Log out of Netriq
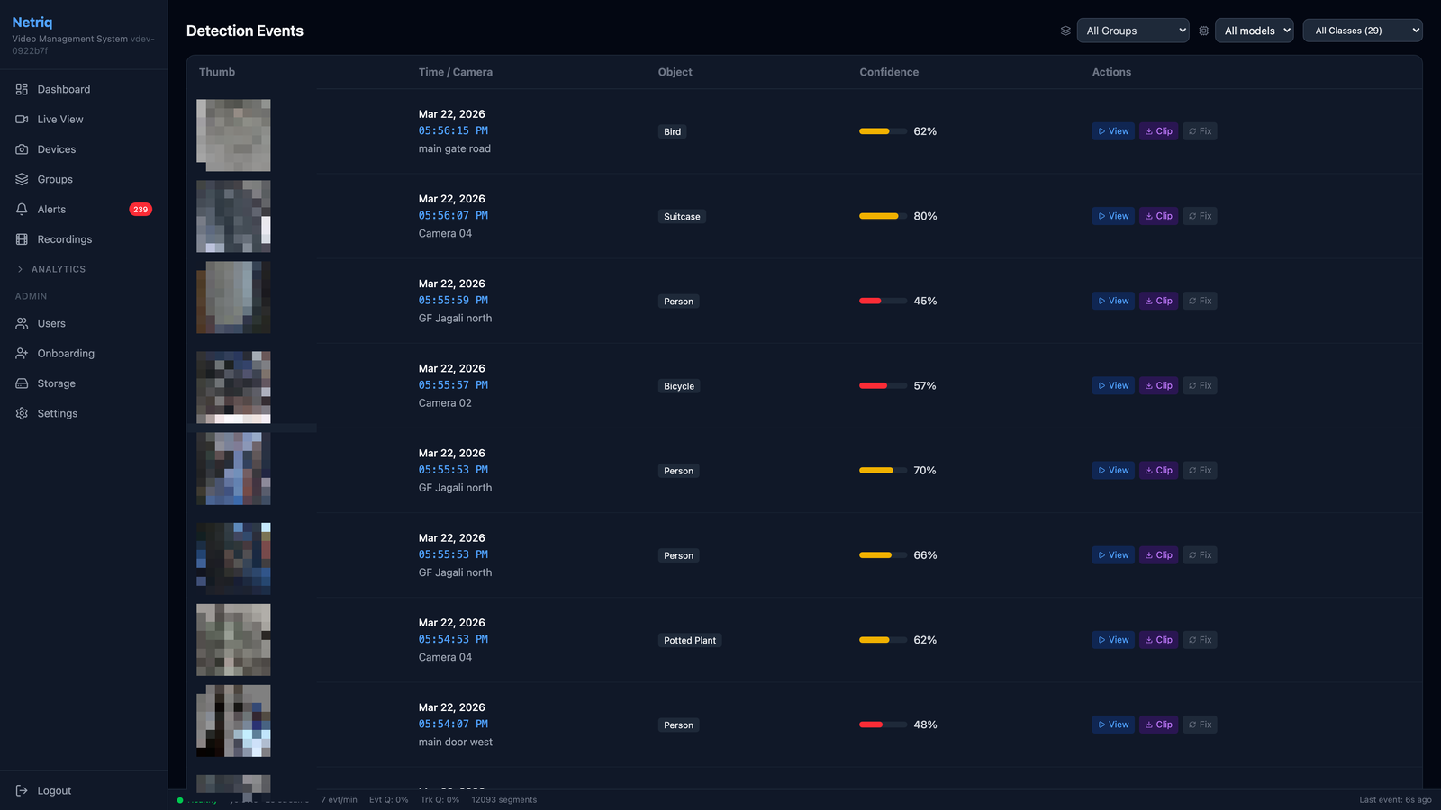The image size is (1441, 810). click(83, 790)
